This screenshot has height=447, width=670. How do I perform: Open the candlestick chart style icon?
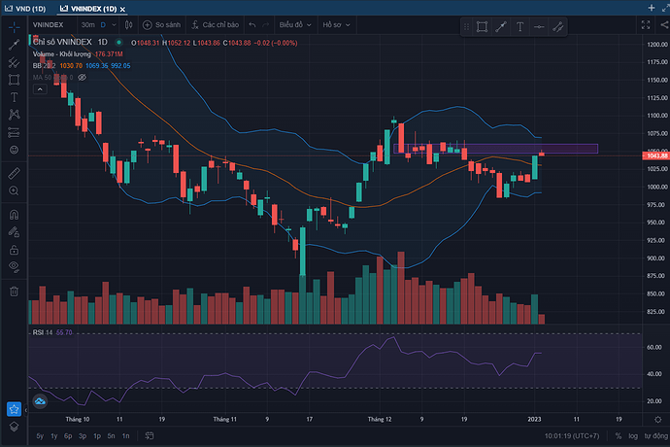(126, 23)
